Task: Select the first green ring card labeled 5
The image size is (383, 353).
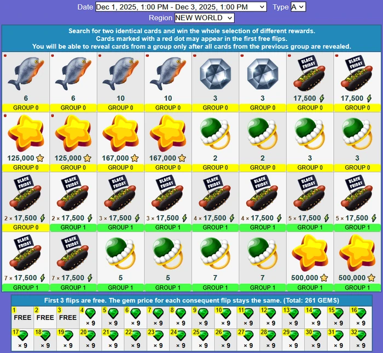Action: pos(120,262)
